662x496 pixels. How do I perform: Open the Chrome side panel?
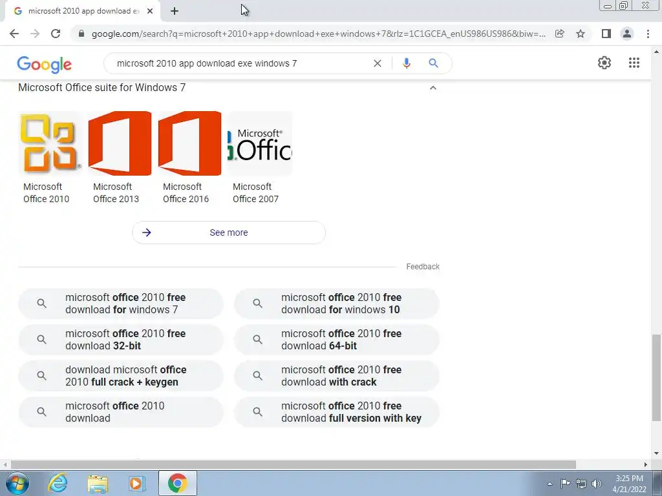click(606, 34)
